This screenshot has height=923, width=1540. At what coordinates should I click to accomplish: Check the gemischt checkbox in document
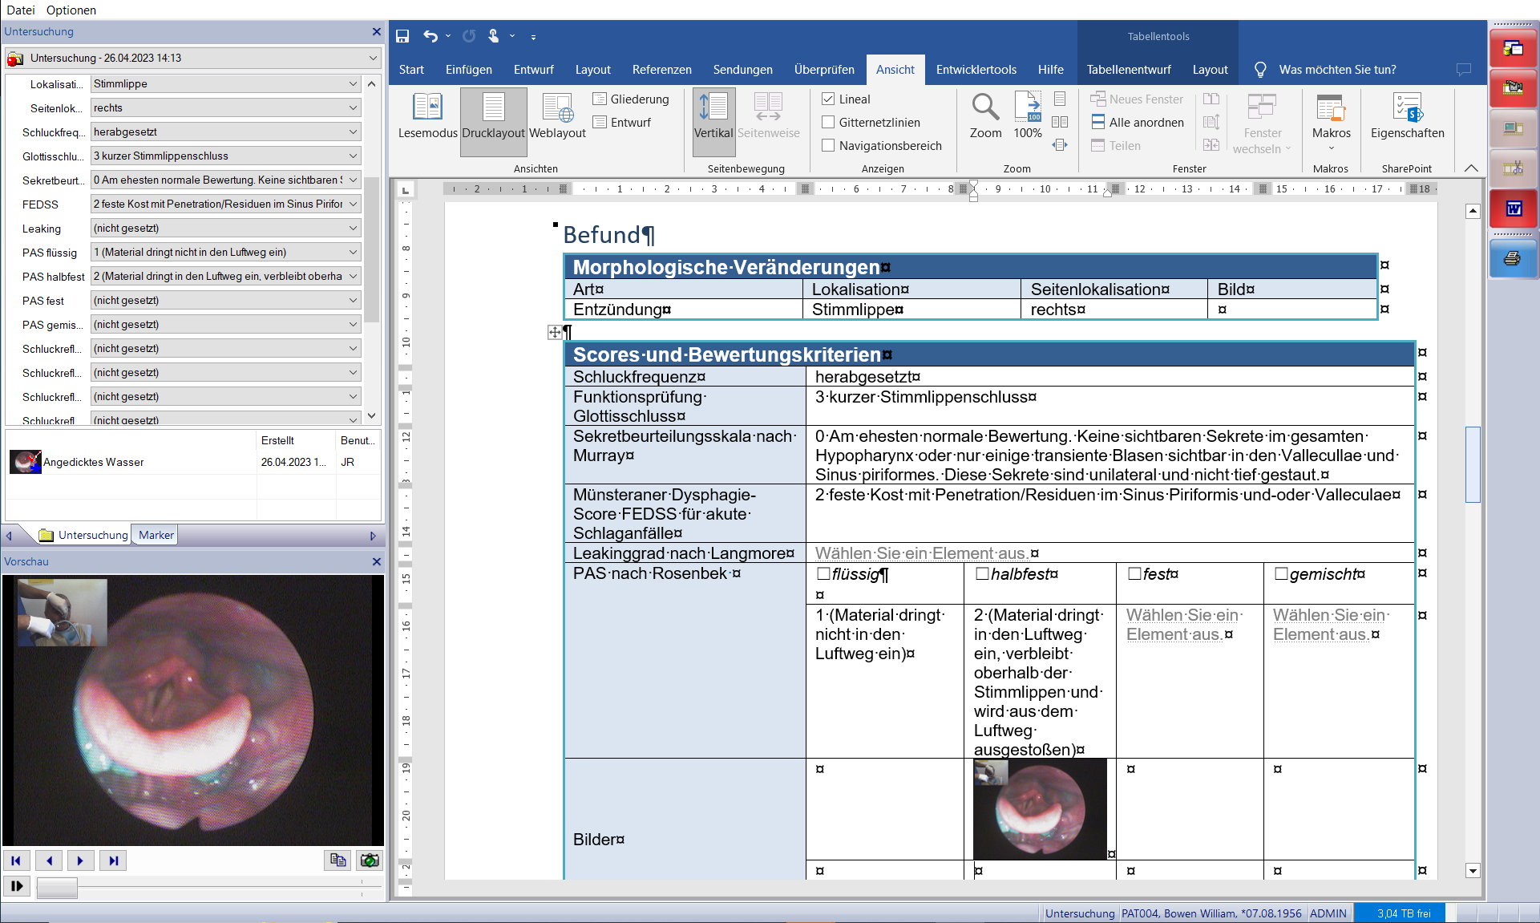click(1281, 573)
